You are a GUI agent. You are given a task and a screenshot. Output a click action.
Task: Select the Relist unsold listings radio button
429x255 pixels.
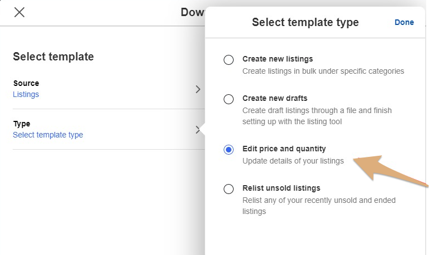click(229, 189)
